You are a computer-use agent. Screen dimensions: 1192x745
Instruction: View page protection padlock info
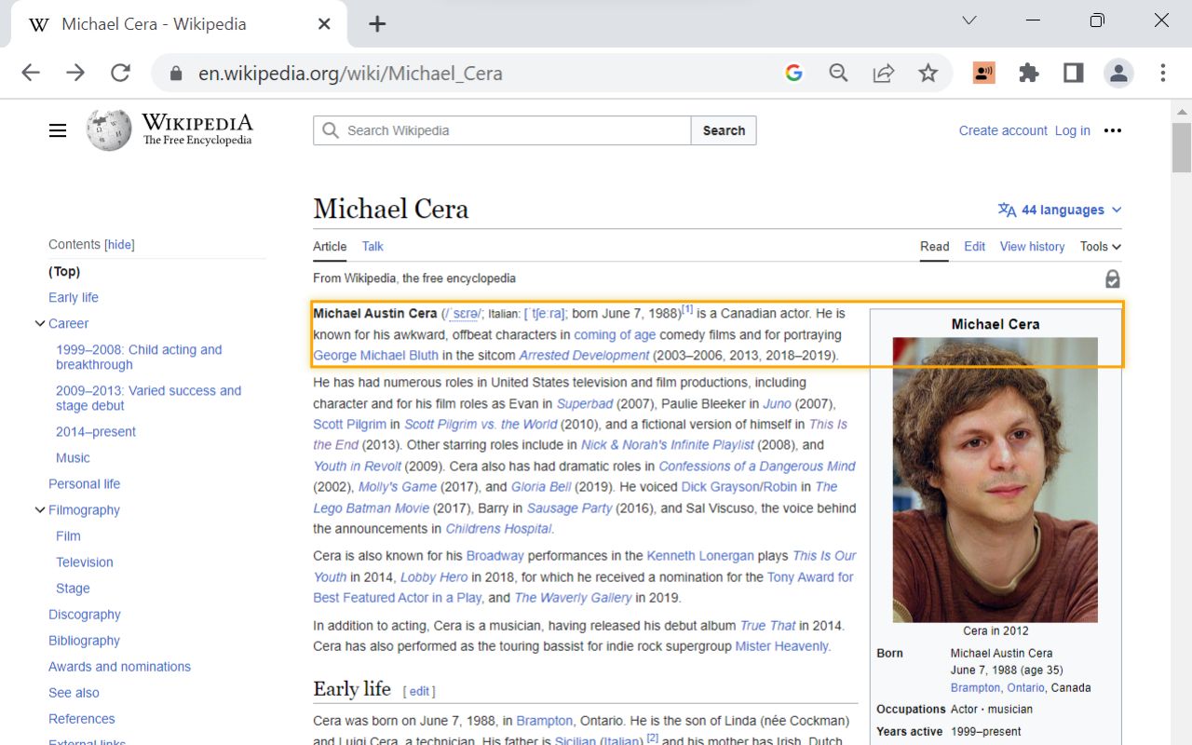pos(1112,278)
